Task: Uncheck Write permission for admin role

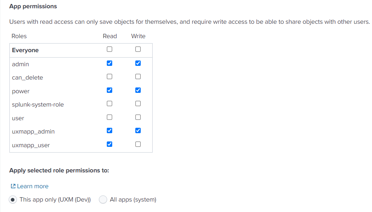Action: tap(138, 63)
